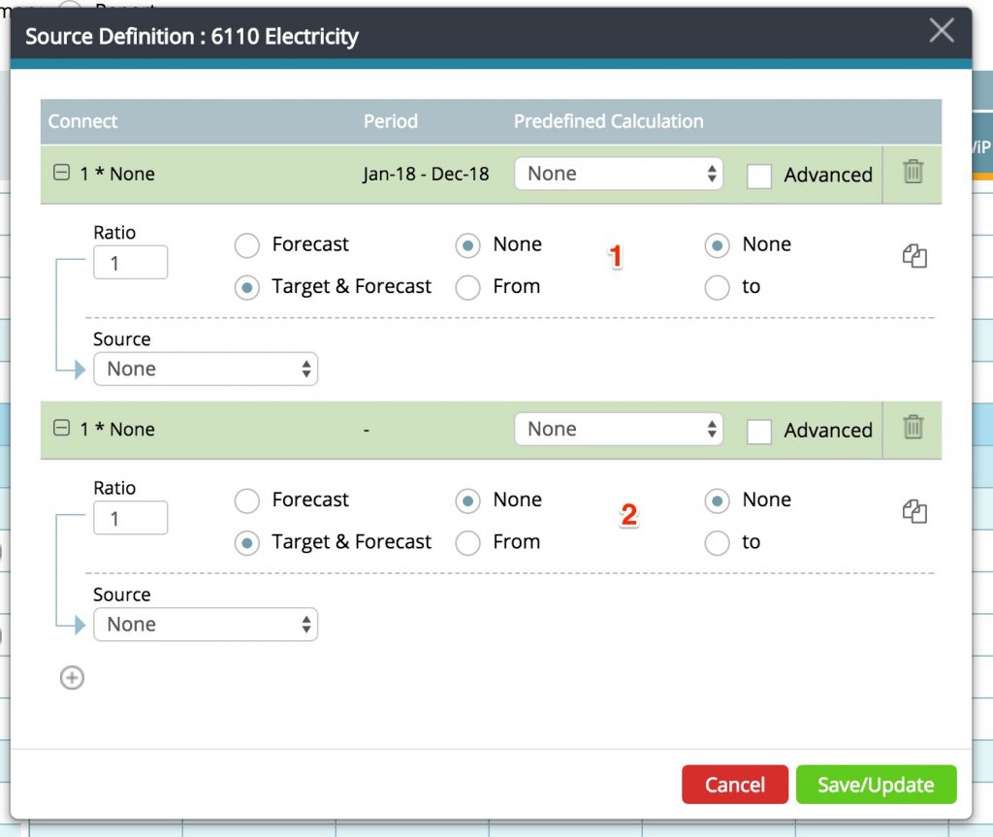Select the From radio in first section
The image size is (993, 837).
(x=468, y=288)
